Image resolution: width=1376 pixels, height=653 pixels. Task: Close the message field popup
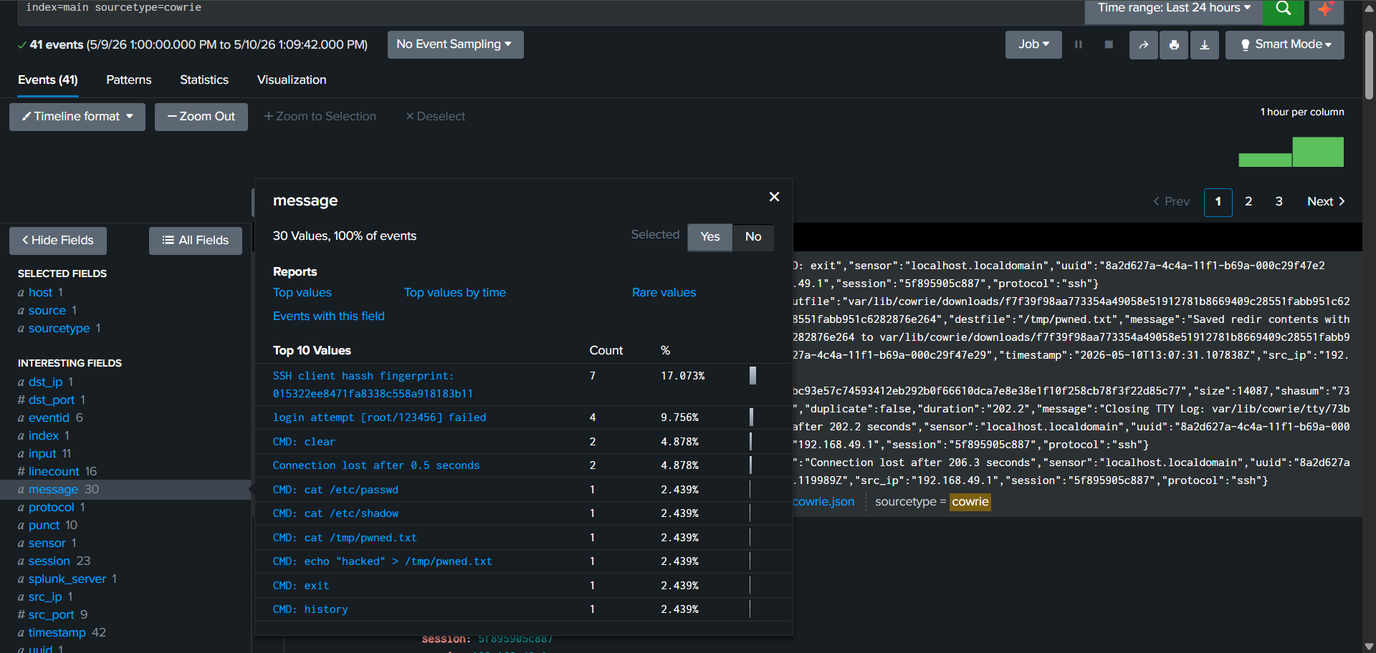(x=774, y=197)
